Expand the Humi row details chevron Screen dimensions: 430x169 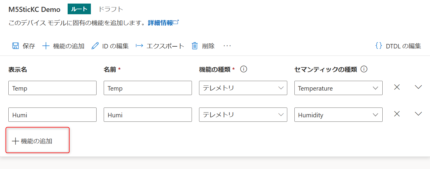(418, 114)
